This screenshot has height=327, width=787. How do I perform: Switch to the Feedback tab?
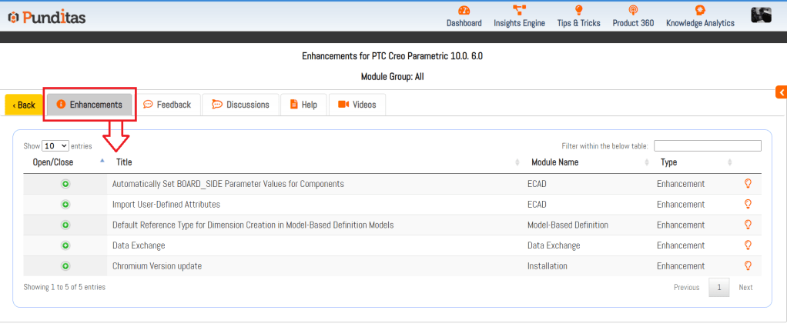click(168, 105)
